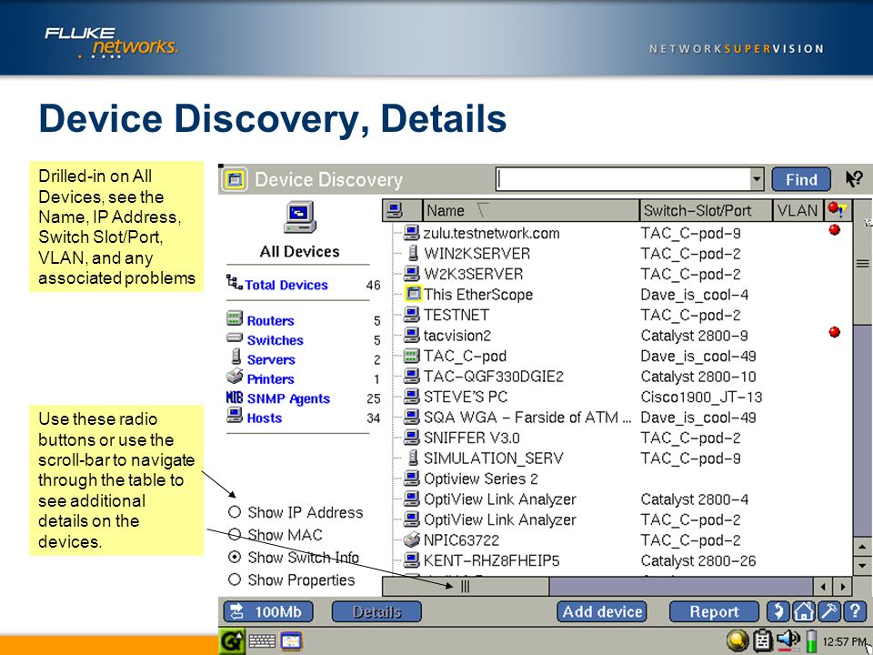Click the vertical scrollbar up arrow
This screenshot has width=873, height=655.
pos(862,547)
